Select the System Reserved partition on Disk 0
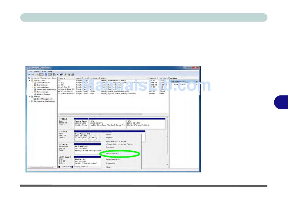Screen dimensions: 288x202 [81, 123]
